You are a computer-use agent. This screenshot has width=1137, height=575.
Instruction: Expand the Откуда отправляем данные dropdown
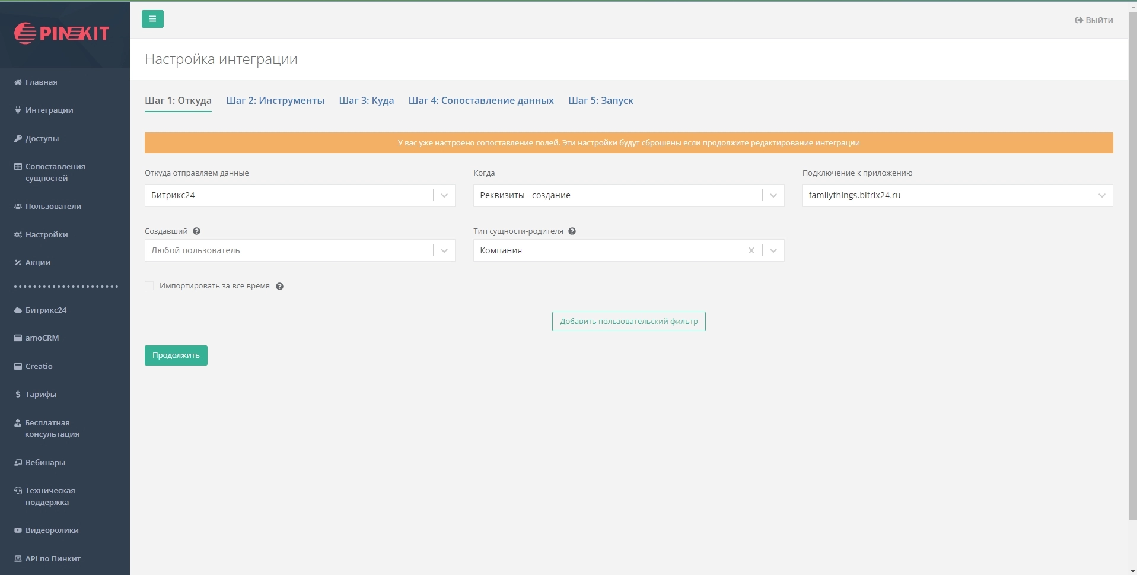(444, 195)
